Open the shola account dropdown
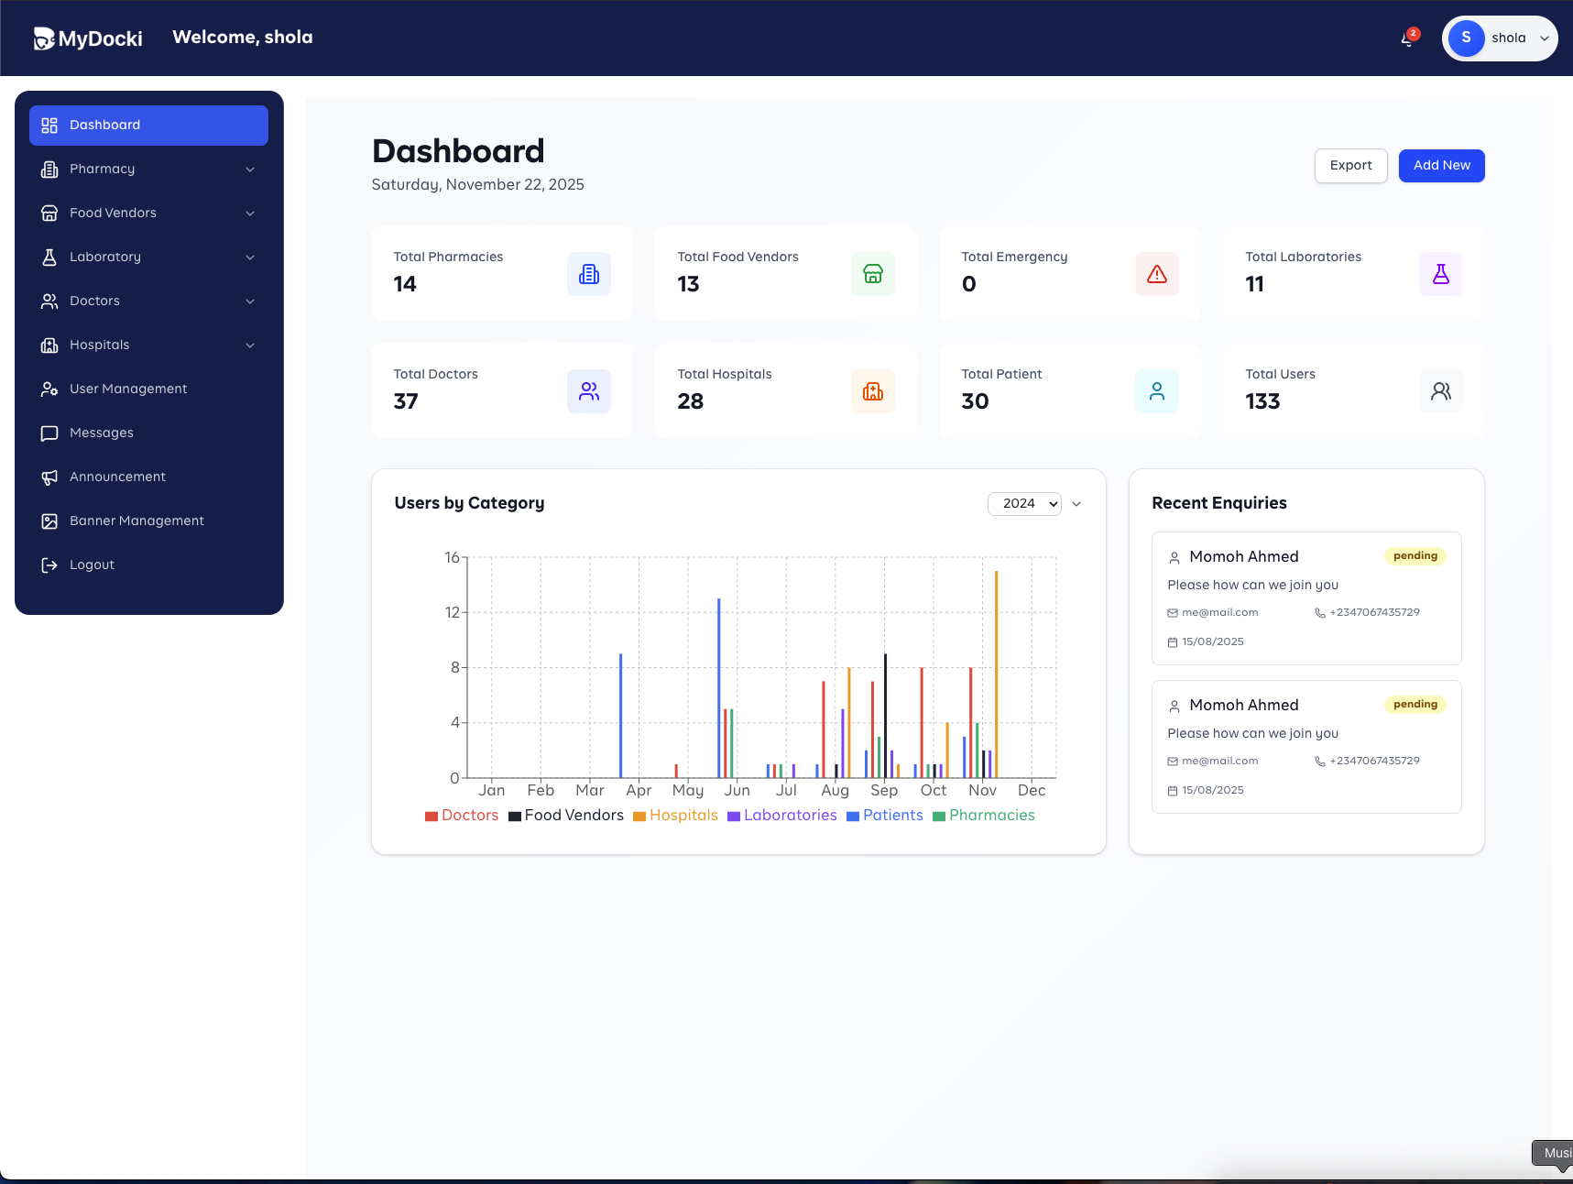The height and width of the screenshot is (1184, 1573). point(1543,38)
